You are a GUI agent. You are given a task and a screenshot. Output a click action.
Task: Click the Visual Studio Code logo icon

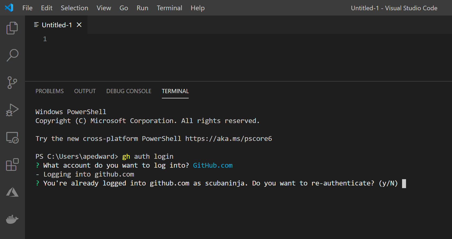pos(9,8)
